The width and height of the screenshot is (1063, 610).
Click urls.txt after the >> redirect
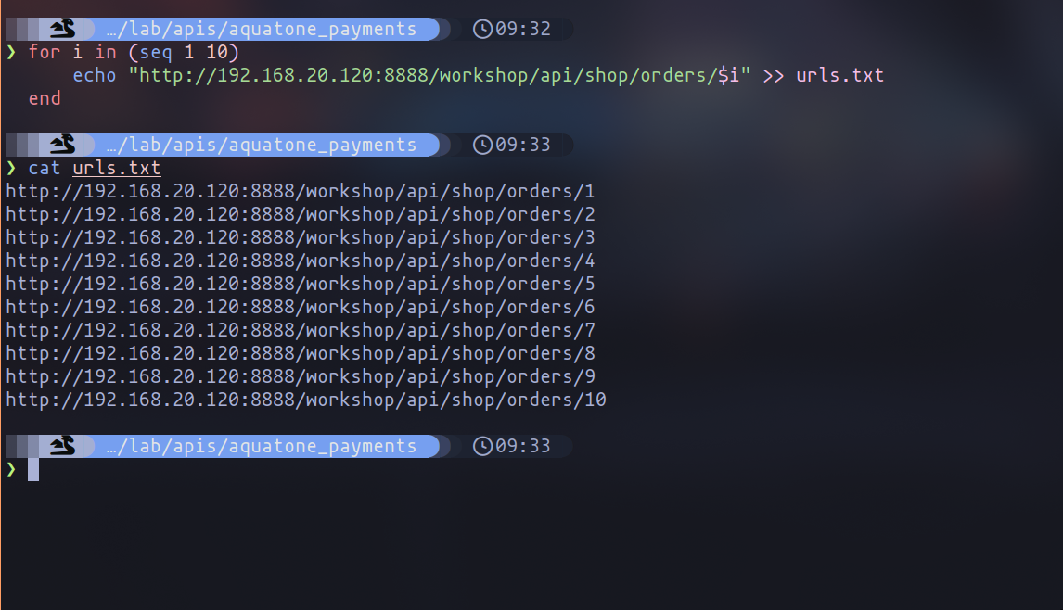tap(839, 75)
